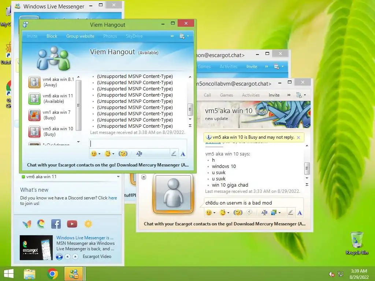Send a nudge in vm5 chat window
This screenshot has height=281, width=375.
pyautogui.click(x=238, y=213)
